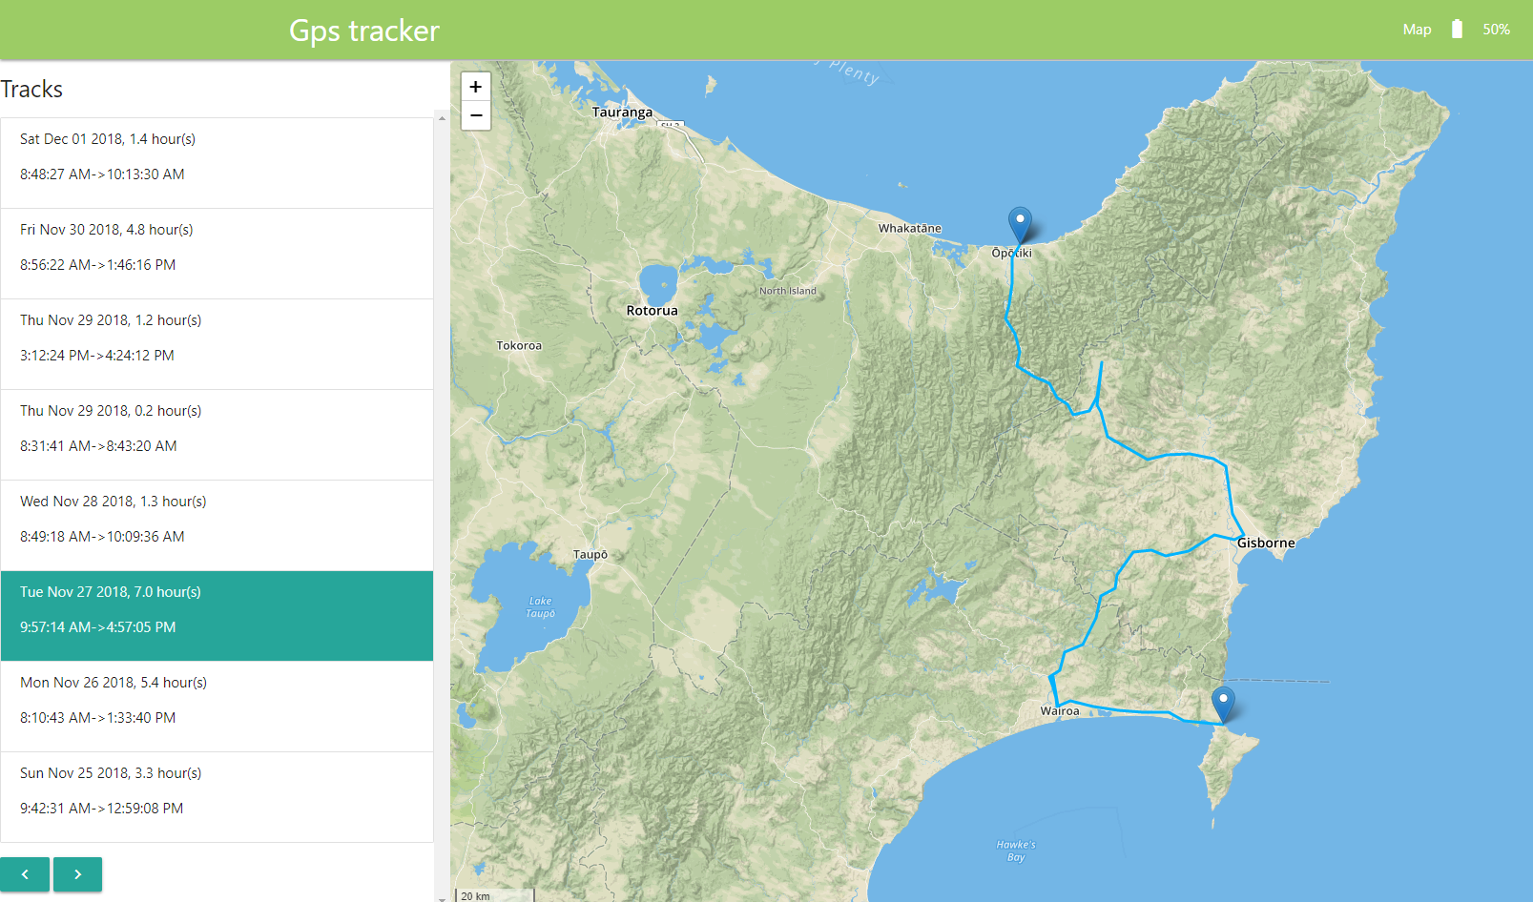The width and height of the screenshot is (1533, 902).
Task: Zoom in on the map
Action: pos(476,87)
